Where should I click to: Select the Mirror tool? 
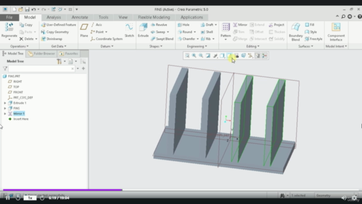pyautogui.click(x=240, y=25)
